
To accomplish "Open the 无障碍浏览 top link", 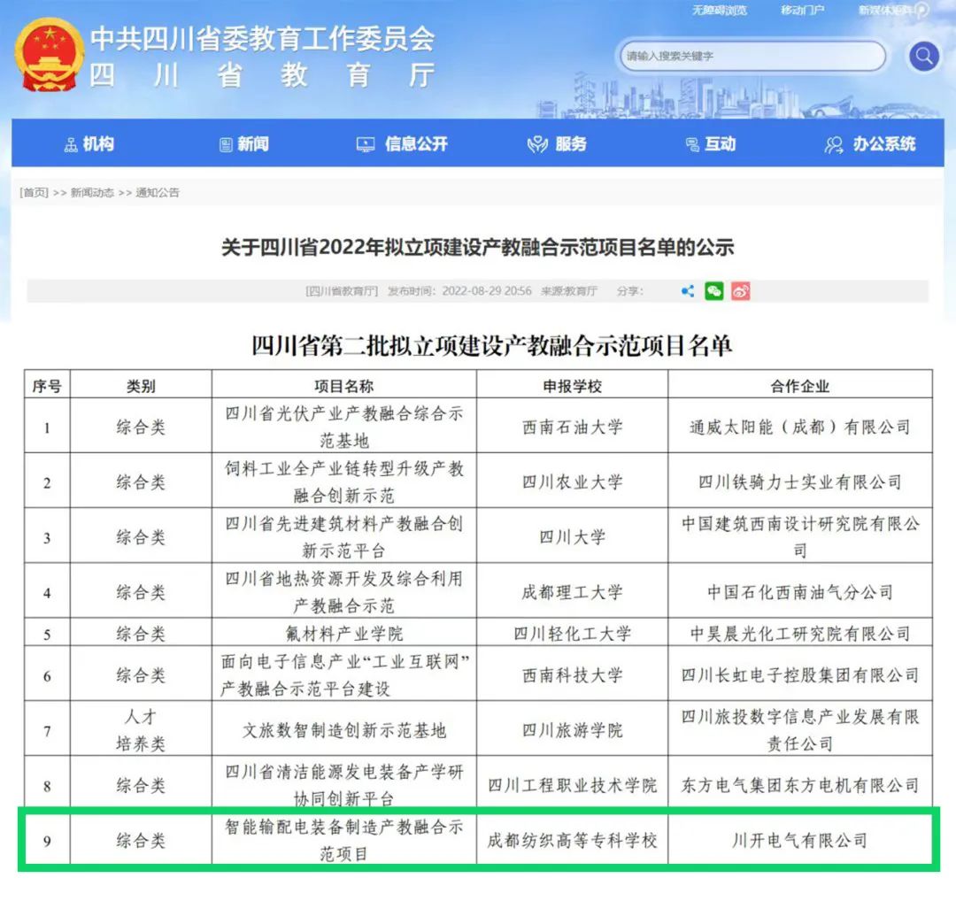I will pyautogui.click(x=720, y=11).
